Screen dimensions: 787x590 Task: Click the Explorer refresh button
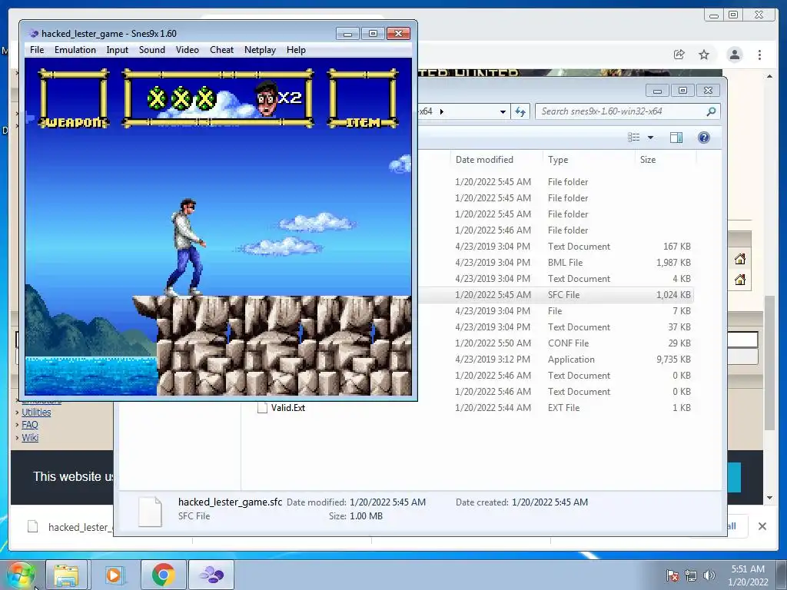(520, 111)
